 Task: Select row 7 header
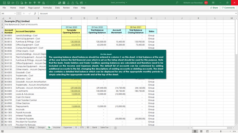[2, 42]
